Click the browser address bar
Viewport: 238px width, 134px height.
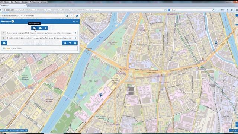(x=83, y=10)
